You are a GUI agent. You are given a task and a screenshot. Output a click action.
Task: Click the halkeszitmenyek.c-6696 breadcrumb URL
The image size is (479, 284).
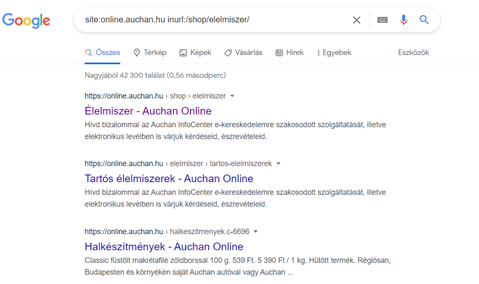point(167,232)
